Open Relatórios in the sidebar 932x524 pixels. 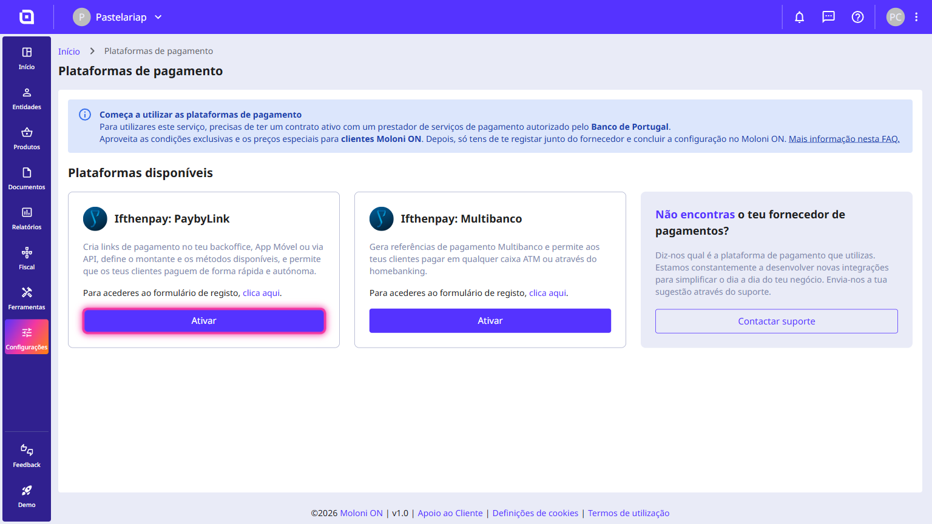[27, 218]
